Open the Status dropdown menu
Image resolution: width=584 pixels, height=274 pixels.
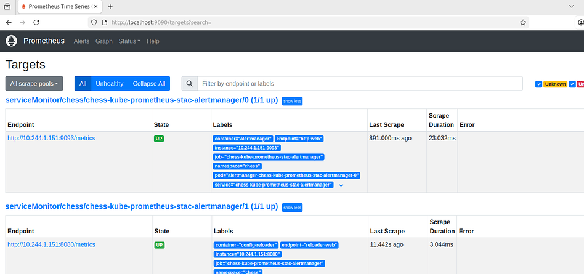click(129, 41)
